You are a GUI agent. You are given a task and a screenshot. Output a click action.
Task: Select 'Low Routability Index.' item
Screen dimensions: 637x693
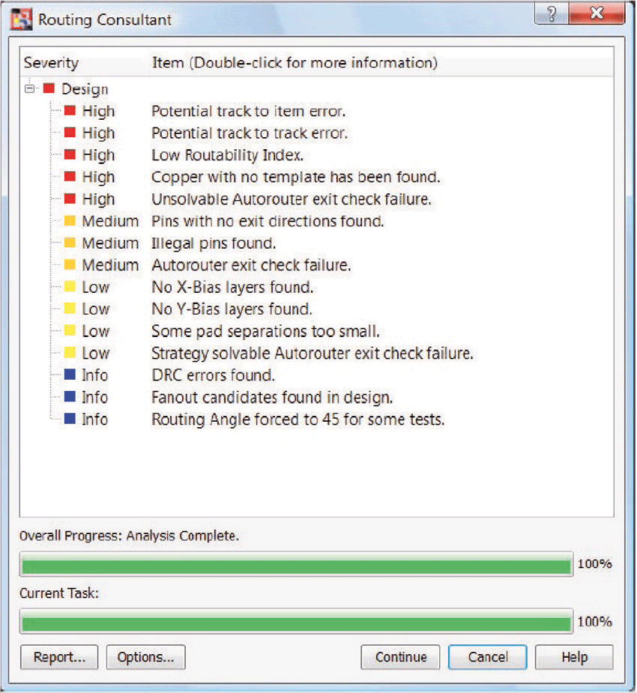[227, 156]
